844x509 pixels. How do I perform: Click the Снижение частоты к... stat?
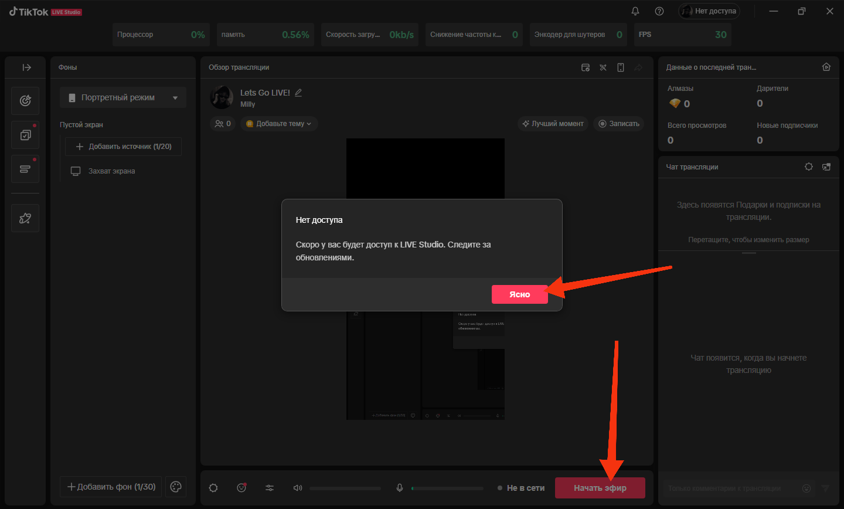[x=474, y=35]
